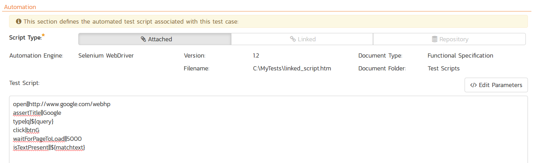Click the Functional Specification document type value
538x163 pixels.
click(x=460, y=55)
